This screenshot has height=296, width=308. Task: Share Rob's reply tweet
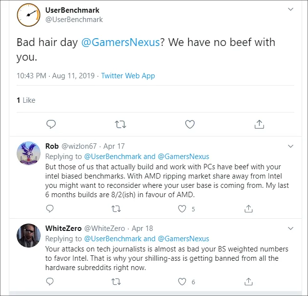tap(248, 209)
